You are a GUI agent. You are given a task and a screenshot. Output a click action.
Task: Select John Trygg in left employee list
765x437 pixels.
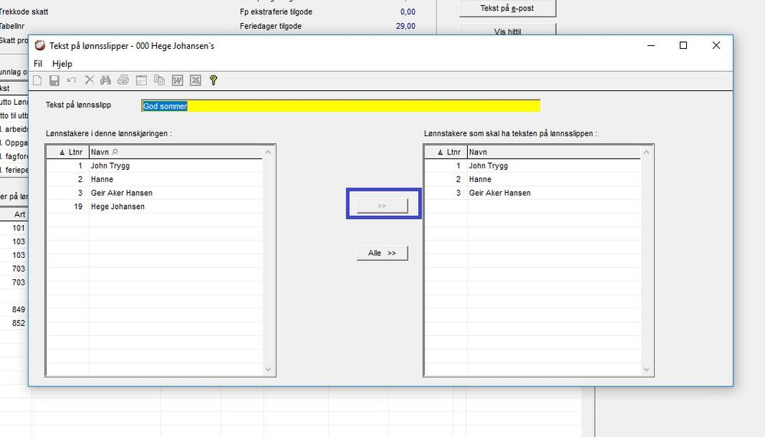pyautogui.click(x=110, y=166)
